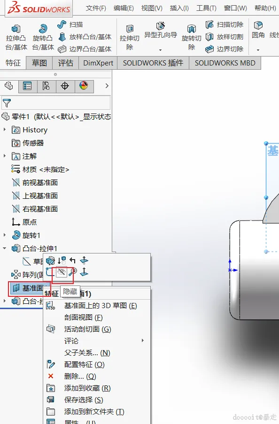Switch to the SOLIDWORKS MBD tab
This screenshot has height=424, width=279.
click(225, 63)
